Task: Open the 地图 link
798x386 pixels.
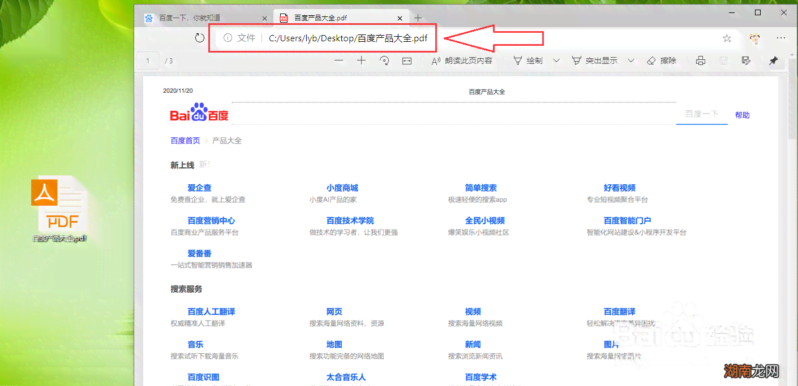Action: [x=334, y=344]
